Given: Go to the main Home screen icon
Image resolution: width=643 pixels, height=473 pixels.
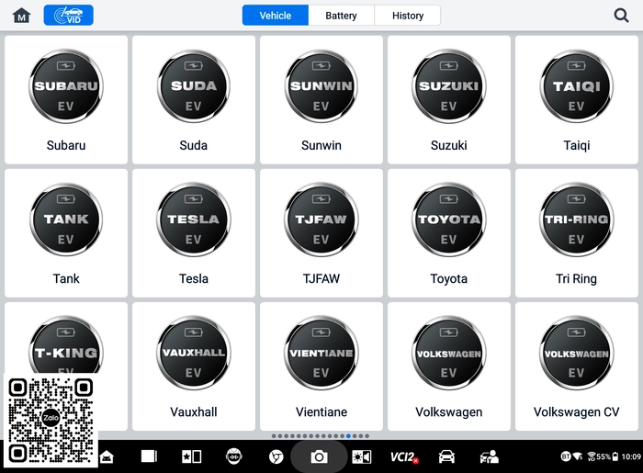Looking at the screenshot, I should [21, 16].
